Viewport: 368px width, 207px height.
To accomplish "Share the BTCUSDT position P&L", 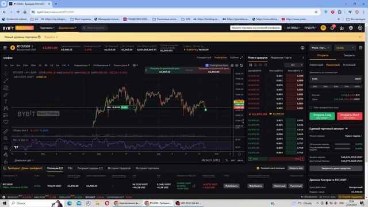I will coord(194,186).
